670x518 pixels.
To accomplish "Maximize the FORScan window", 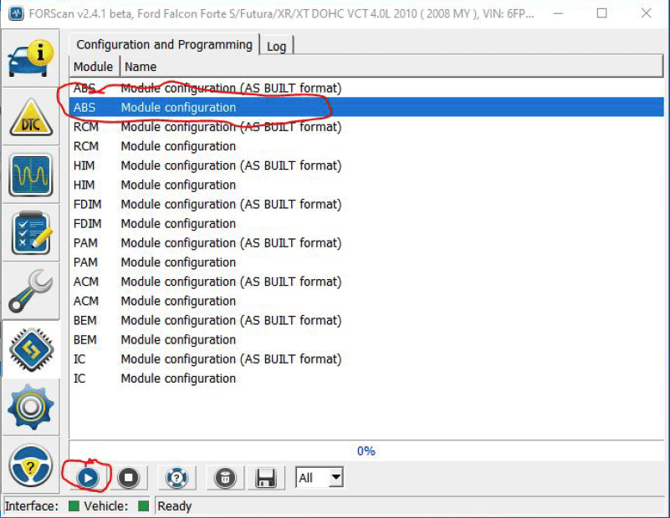I will coord(601,13).
